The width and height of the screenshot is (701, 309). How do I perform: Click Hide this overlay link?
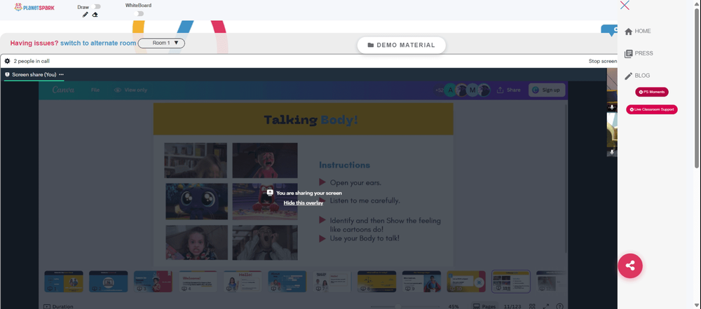point(303,203)
